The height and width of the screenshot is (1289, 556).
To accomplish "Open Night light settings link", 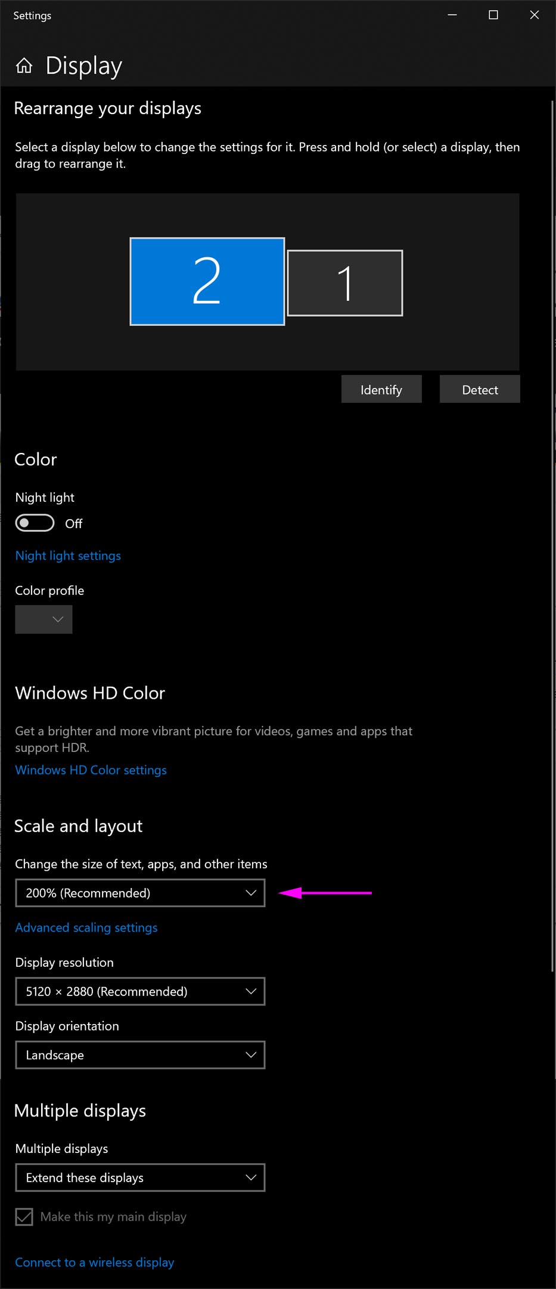I will (68, 556).
